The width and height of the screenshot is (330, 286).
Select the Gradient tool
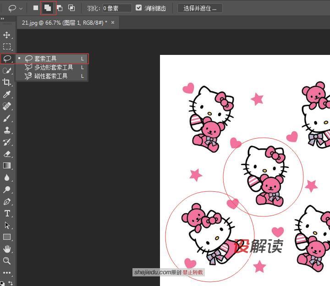coord(7,166)
